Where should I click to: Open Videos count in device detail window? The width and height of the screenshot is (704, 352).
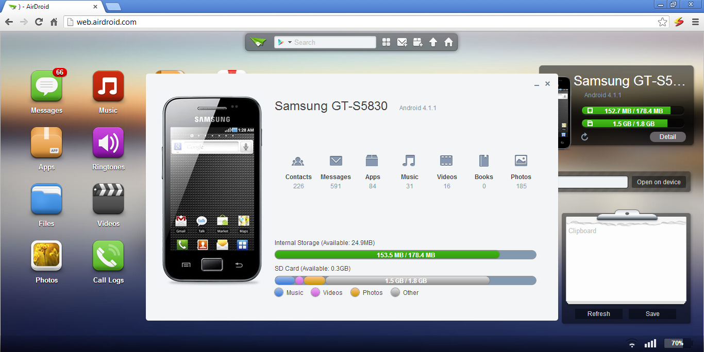447,172
